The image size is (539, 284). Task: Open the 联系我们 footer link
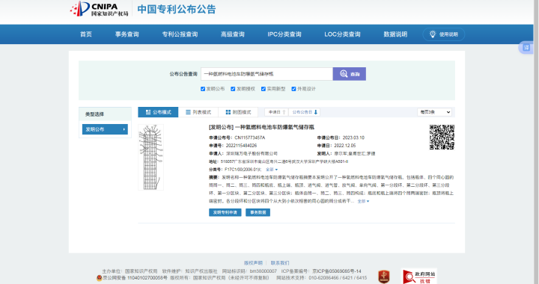coord(280,263)
